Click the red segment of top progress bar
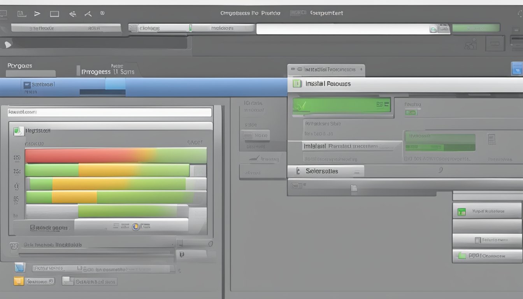The height and width of the screenshot is (299, 523). tap(78, 156)
